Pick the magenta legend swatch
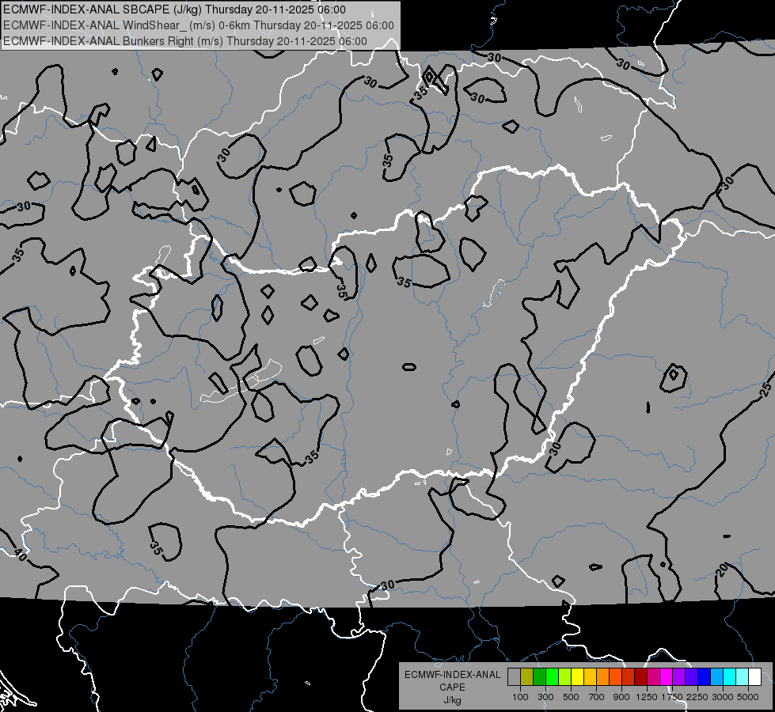775x712 pixels. [x=667, y=676]
